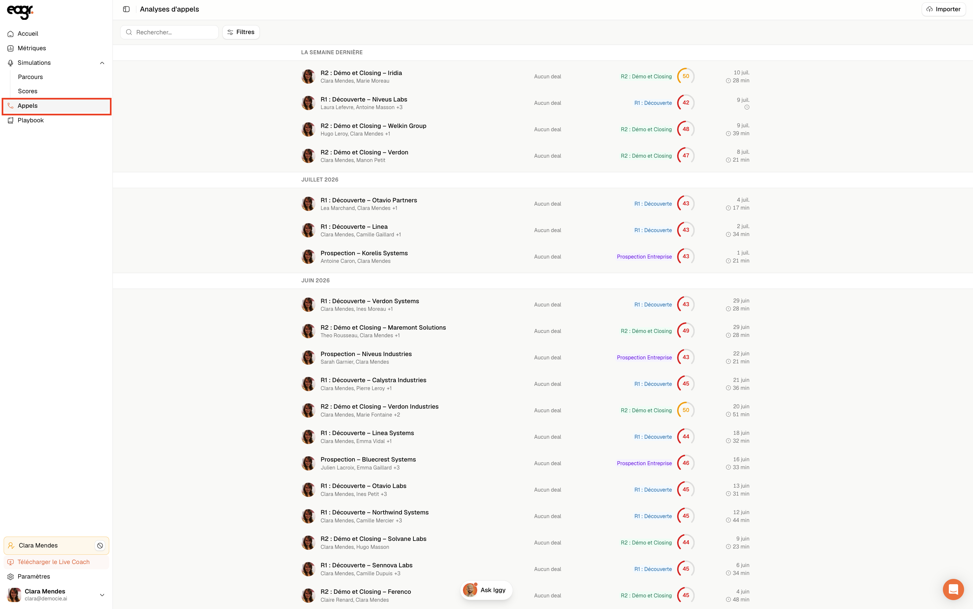This screenshot has height=609, width=973.
Task: Select Appels in the sidebar
Action: click(x=57, y=106)
